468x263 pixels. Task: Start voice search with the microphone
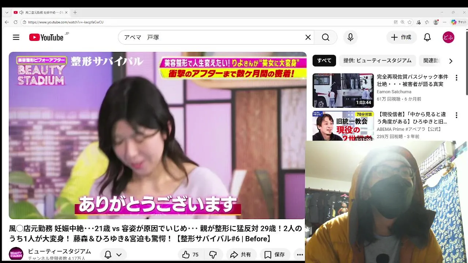click(350, 37)
